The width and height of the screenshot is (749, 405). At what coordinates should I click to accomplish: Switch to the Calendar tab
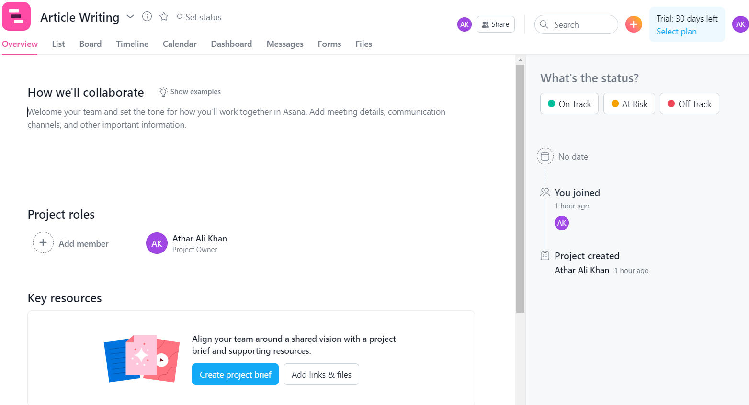[180, 44]
